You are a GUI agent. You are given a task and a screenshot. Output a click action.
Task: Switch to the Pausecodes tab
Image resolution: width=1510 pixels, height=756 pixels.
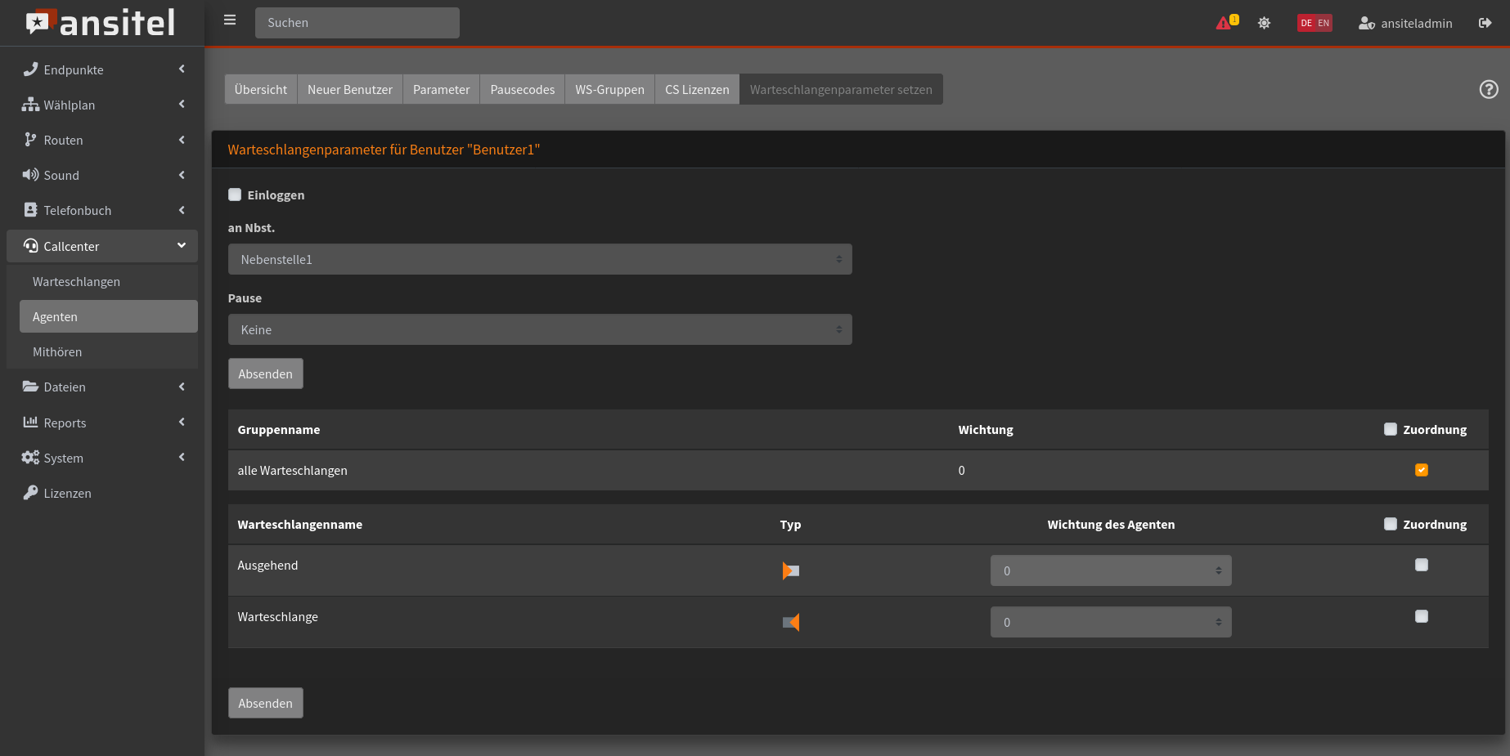click(522, 89)
